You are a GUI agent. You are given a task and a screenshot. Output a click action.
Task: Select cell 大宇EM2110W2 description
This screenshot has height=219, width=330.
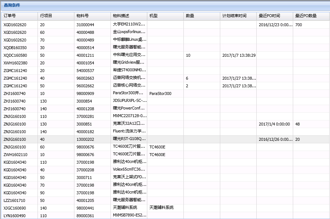click(129, 25)
